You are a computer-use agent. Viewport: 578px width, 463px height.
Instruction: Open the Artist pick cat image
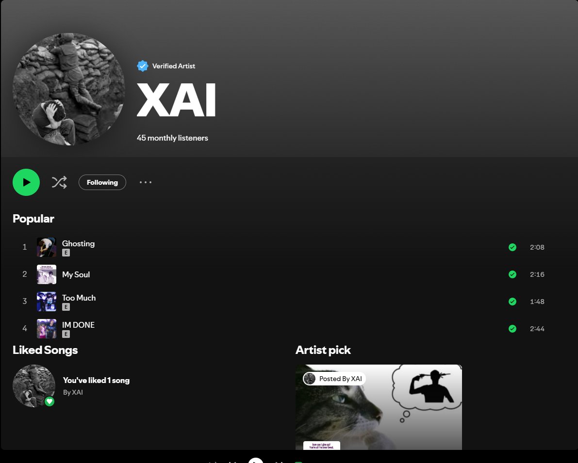(x=379, y=407)
